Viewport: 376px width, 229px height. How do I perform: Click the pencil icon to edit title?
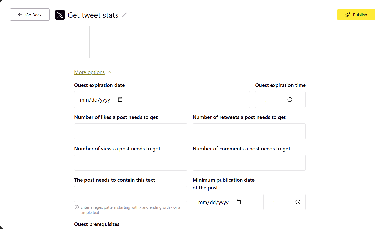124,15
